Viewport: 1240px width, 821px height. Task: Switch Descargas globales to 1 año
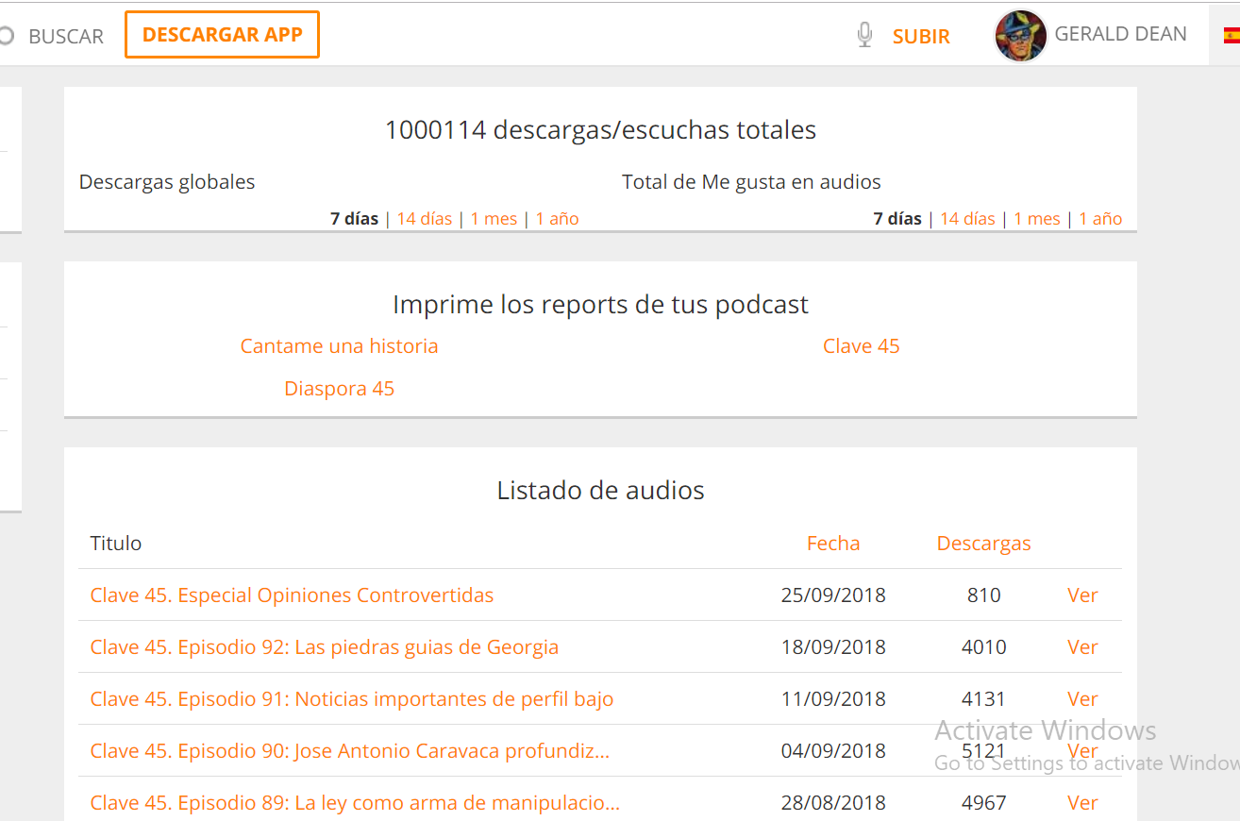[x=557, y=219]
